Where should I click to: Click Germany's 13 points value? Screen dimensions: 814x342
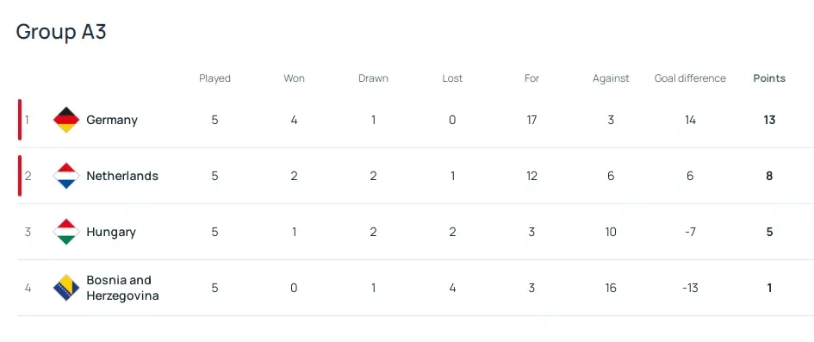[769, 120]
